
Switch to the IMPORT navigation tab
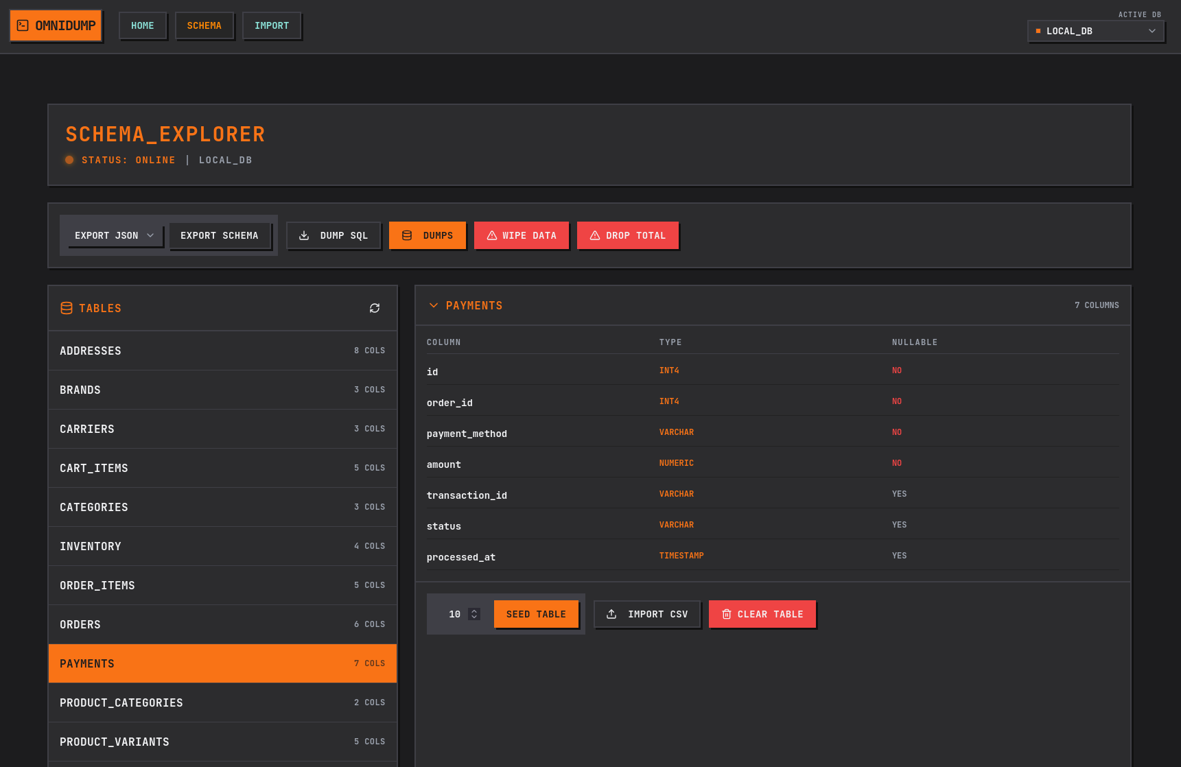click(x=272, y=25)
